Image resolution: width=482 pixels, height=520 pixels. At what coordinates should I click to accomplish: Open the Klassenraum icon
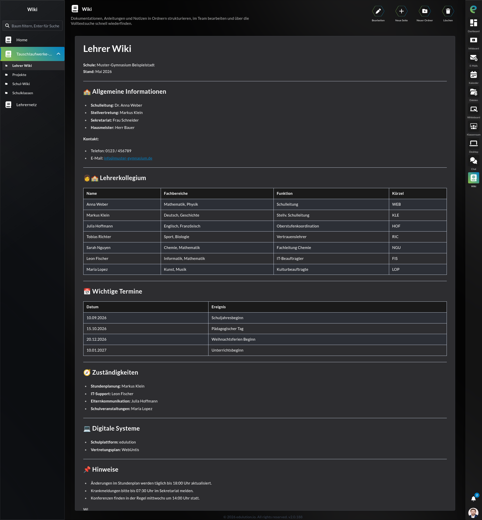click(x=473, y=126)
